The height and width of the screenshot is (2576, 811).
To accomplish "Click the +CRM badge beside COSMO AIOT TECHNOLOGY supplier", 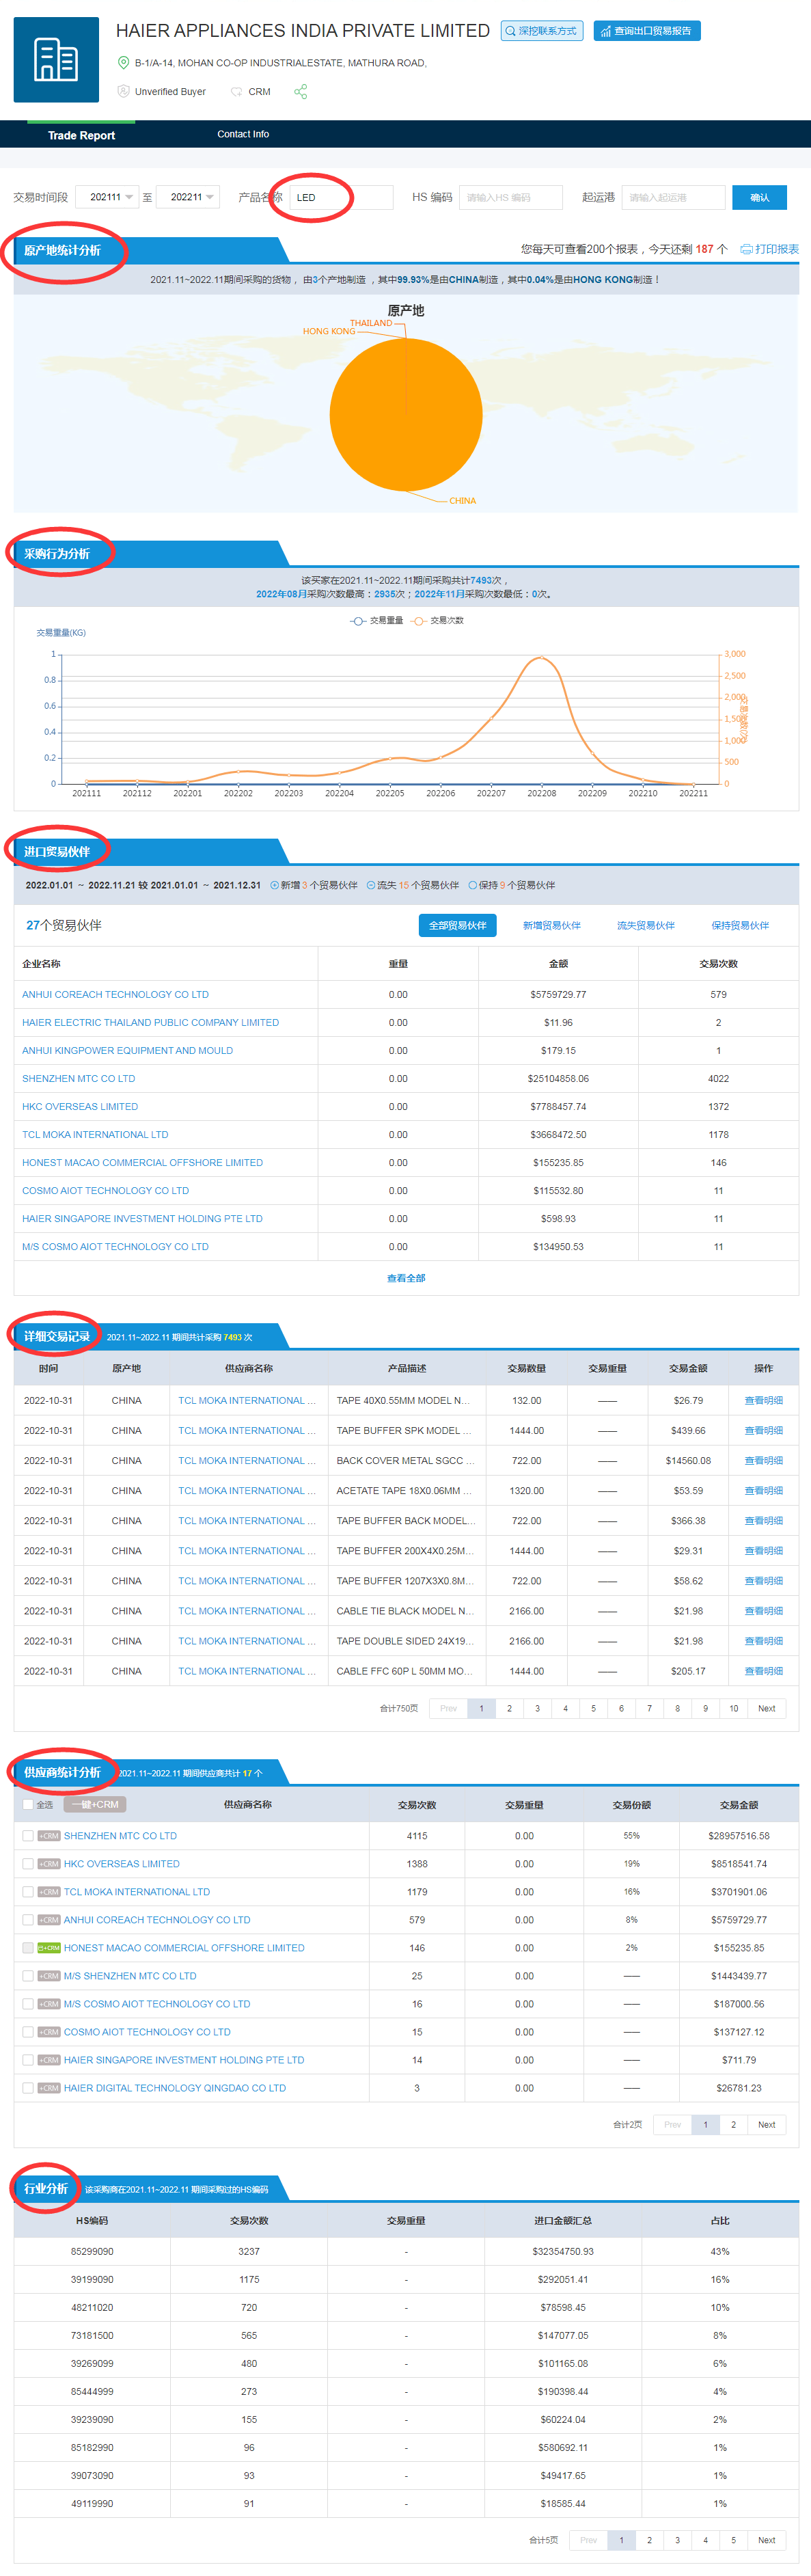I will pyautogui.click(x=49, y=2032).
